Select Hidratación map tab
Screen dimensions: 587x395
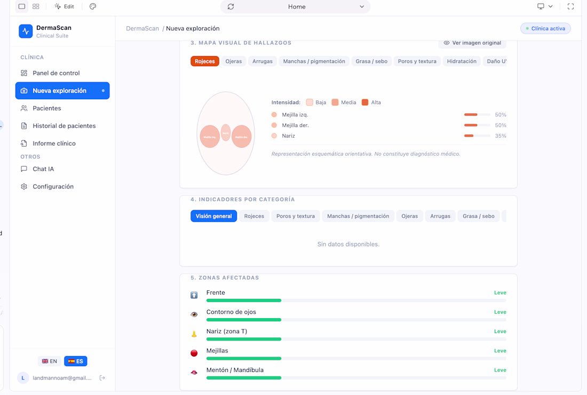pyautogui.click(x=462, y=61)
